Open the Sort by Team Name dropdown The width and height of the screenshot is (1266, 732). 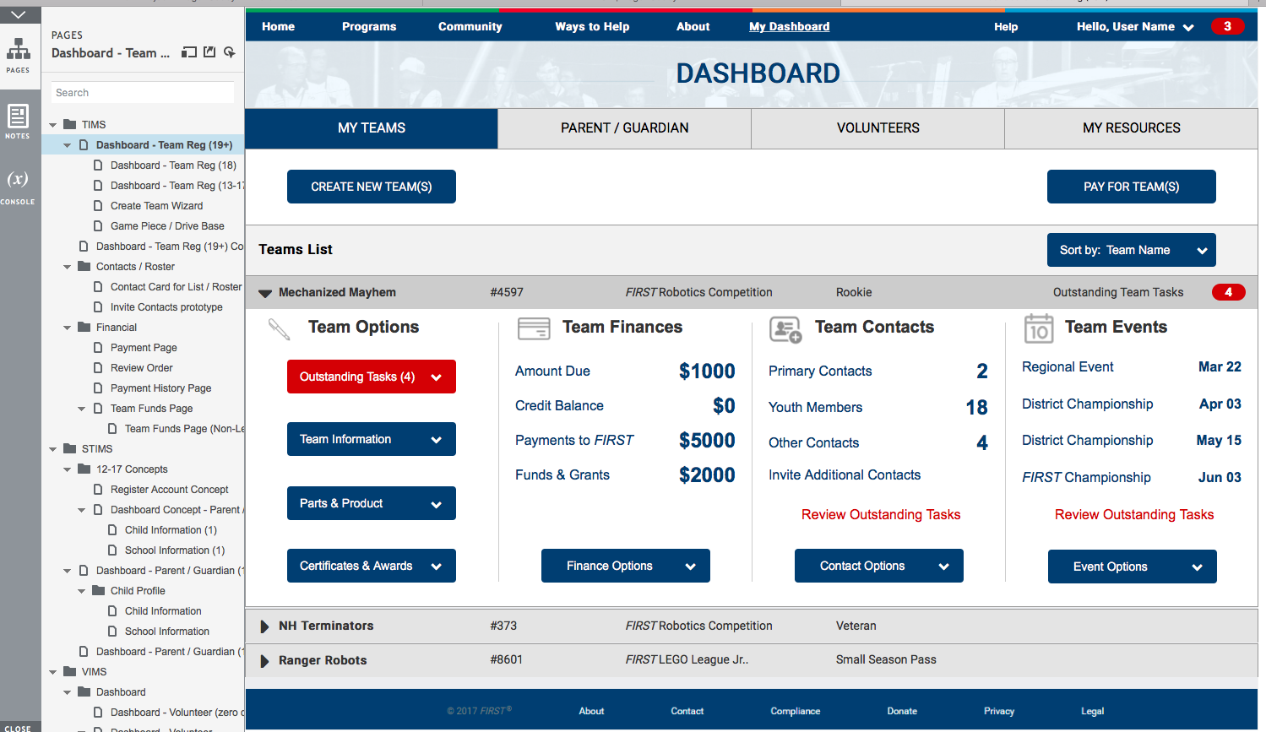pyautogui.click(x=1131, y=250)
